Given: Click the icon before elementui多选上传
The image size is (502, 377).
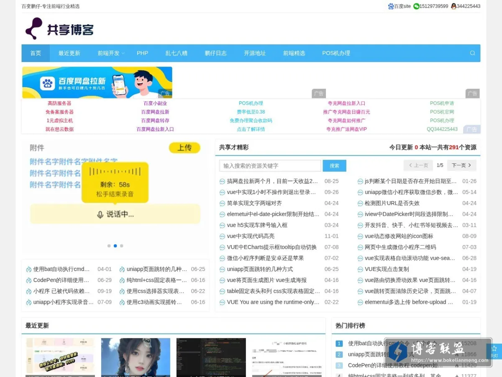Looking at the screenshot, I should 360,302.
